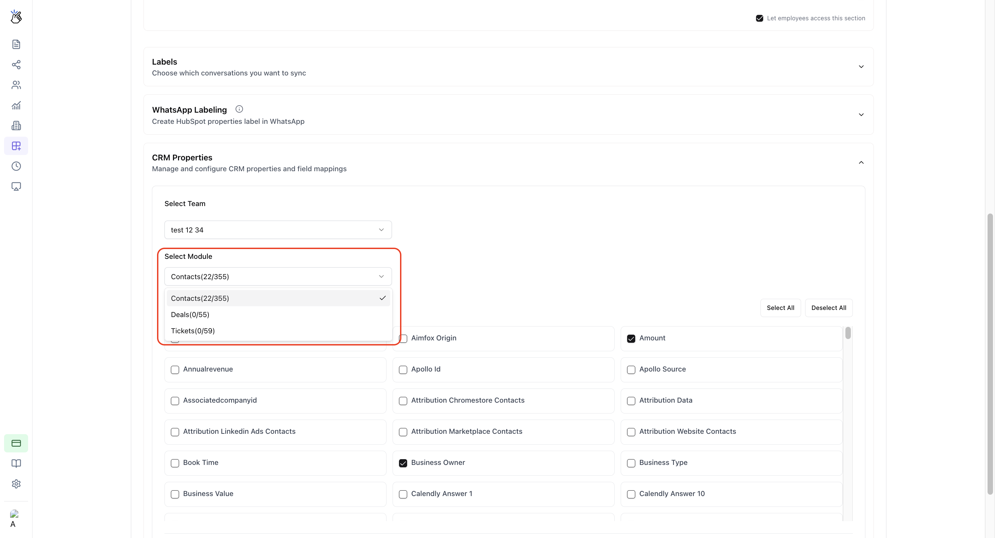Click the share nodes sidebar icon
The width and height of the screenshot is (995, 538).
click(16, 65)
